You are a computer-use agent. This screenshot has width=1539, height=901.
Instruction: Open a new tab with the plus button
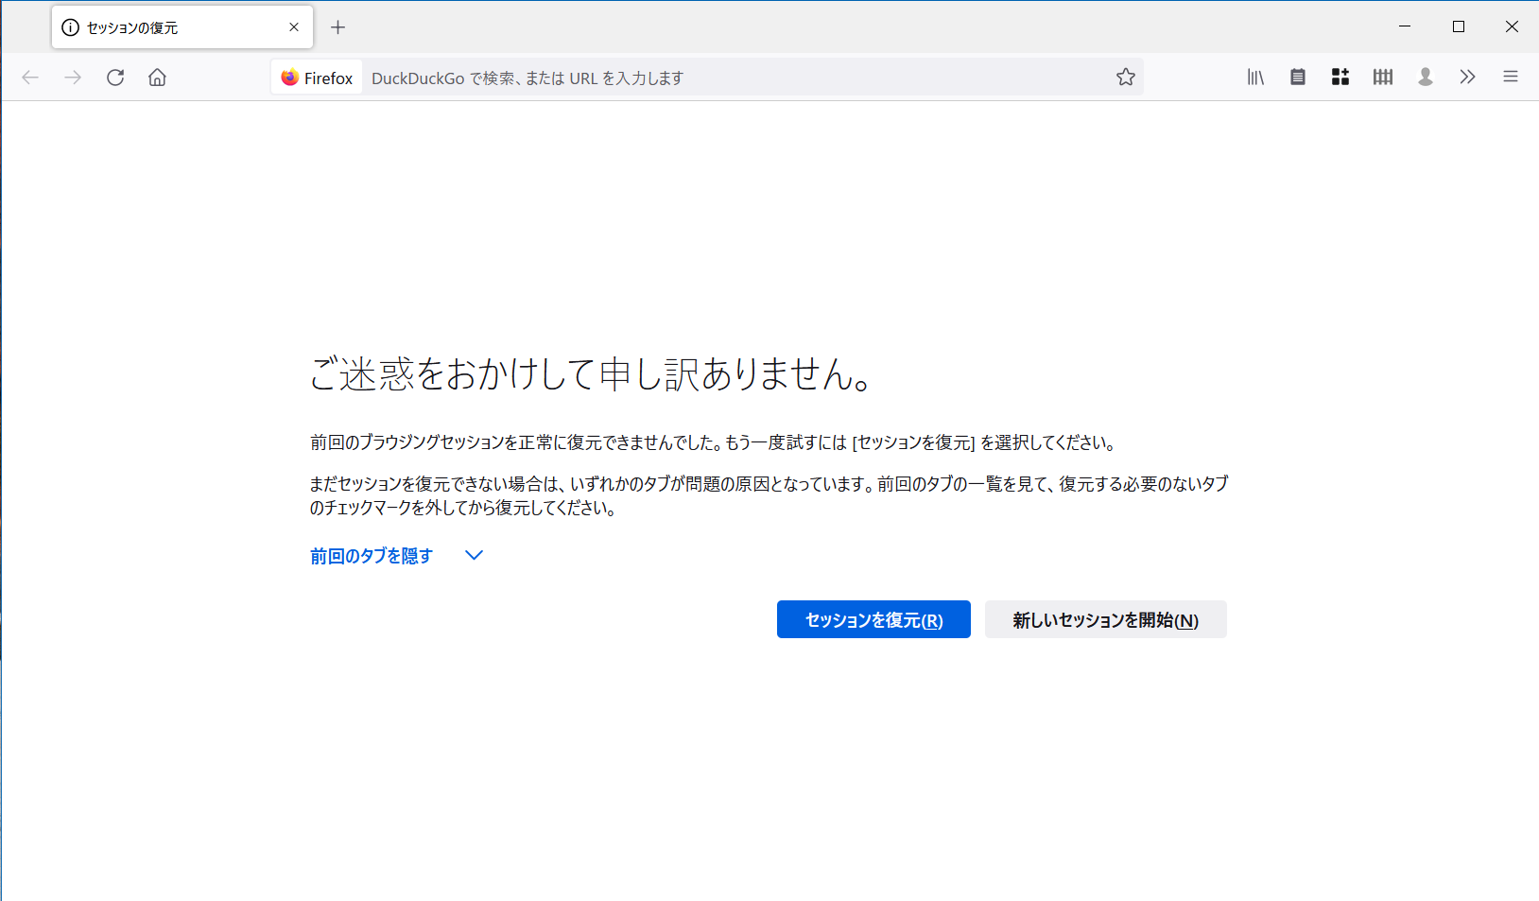click(337, 26)
